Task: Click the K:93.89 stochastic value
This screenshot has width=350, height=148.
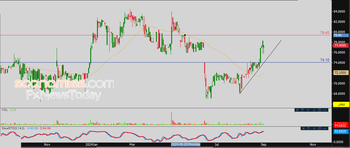Action: (33, 128)
